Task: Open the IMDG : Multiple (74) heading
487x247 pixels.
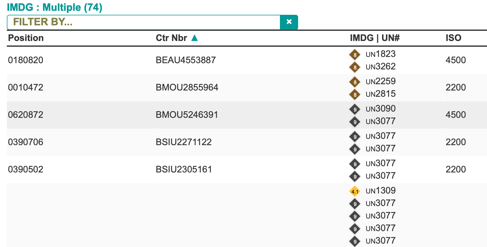Action: pyautogui.click(x=54, y=7)
